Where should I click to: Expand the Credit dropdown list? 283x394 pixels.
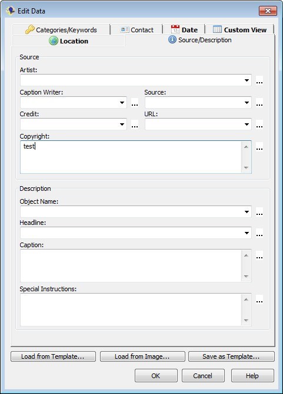click(122, 124)
